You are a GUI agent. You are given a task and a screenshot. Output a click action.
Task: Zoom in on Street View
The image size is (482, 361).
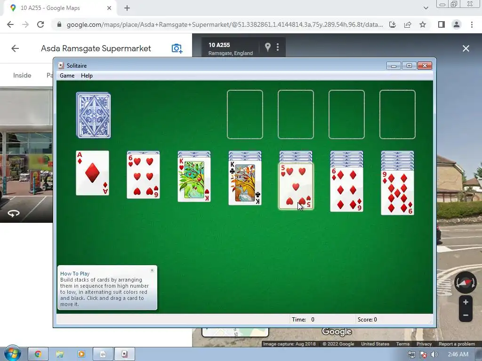pos(466,302)
